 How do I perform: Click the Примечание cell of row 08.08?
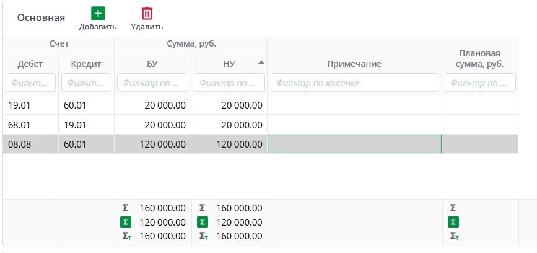click(x=354, y=144)
